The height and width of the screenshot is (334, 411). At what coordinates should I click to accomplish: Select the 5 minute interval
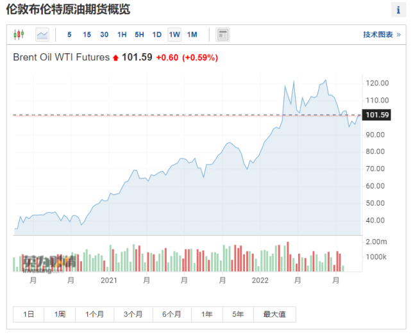point(69,34)
